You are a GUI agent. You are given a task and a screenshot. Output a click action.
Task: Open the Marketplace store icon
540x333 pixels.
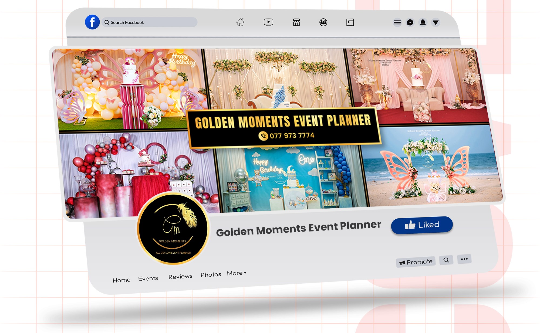coord(296,22)
